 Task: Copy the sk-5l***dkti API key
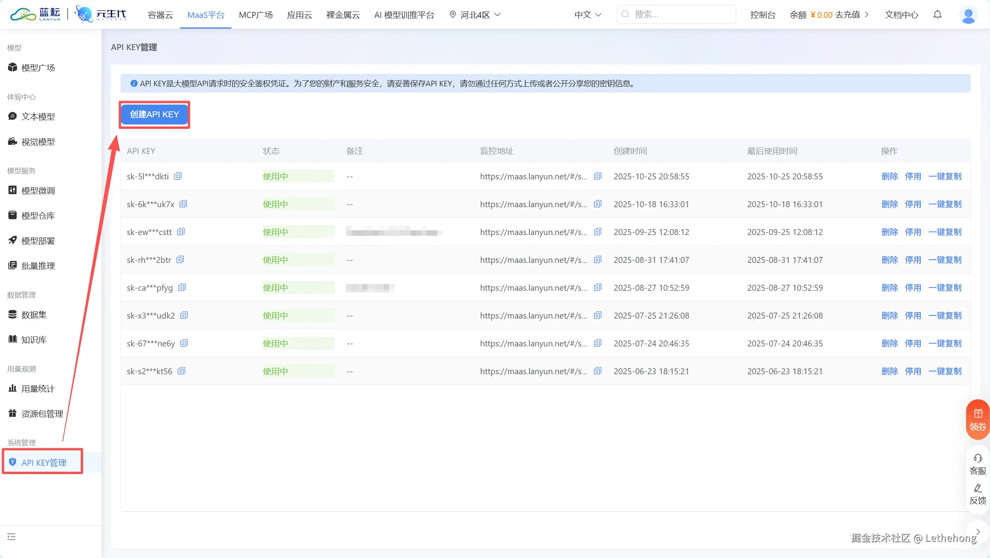click(178, 176)
